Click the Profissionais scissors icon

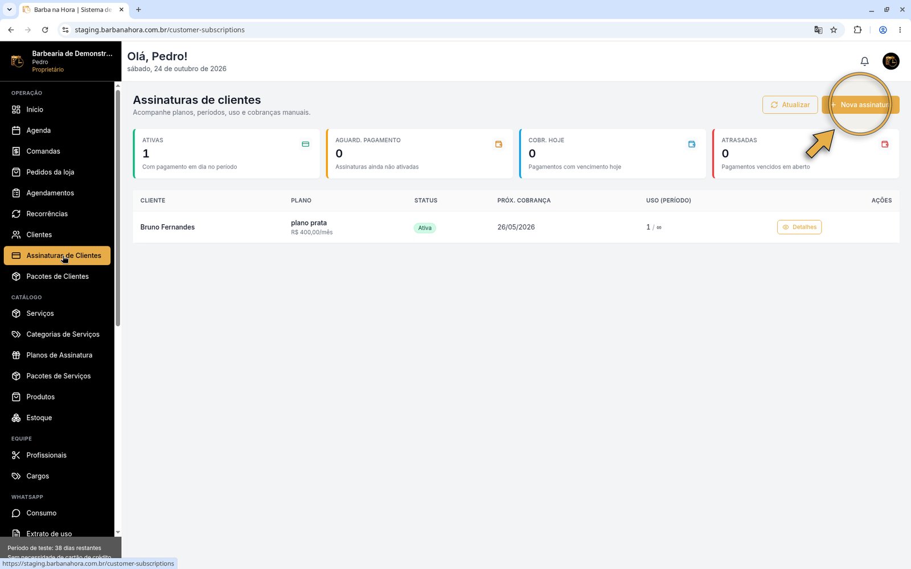pyautogui.click(x=16, y=455)
